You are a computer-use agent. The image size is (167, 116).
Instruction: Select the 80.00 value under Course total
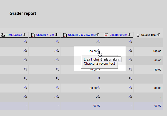(158, 88)
